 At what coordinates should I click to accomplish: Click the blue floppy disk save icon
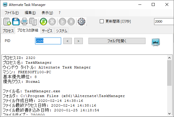click(x=16, y=21)
